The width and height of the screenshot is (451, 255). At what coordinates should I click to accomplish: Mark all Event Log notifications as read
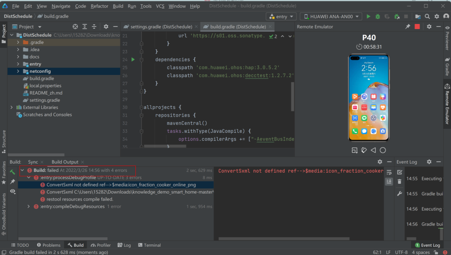(400, 172)
